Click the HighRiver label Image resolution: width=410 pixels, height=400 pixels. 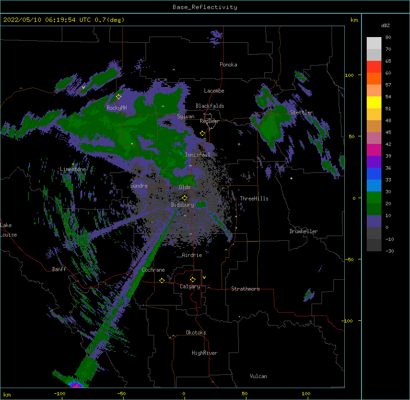(205, 353)
